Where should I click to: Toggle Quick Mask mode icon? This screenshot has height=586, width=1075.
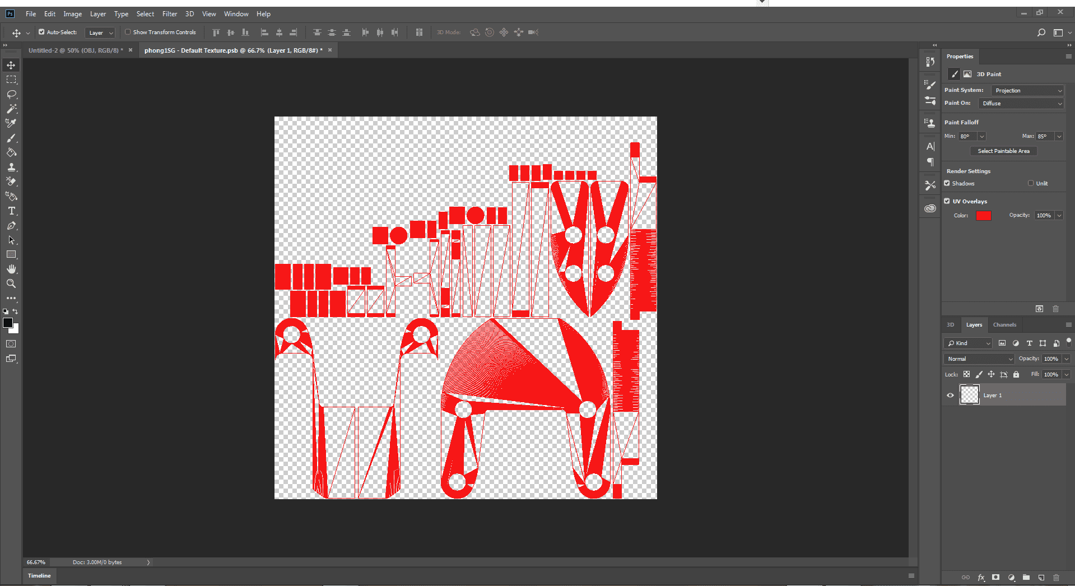pyautogui.click(x=11, y=344)
